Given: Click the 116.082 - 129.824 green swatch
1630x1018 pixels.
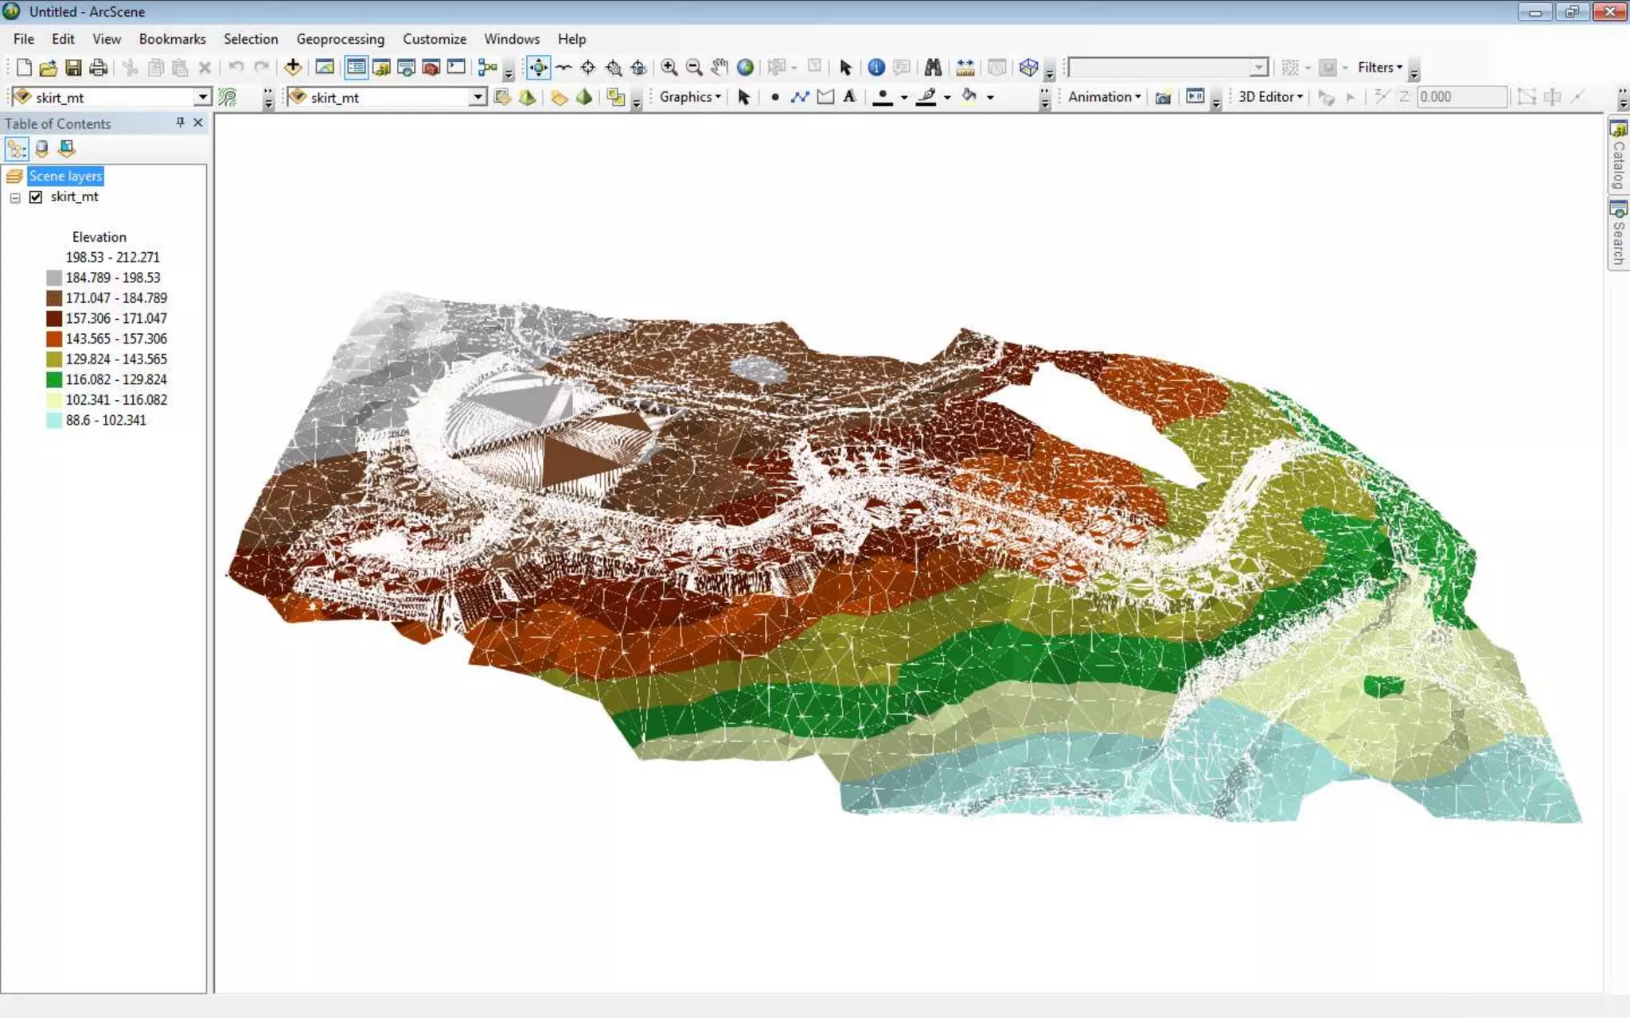Looking at the screenshot, I should [54, 379].
